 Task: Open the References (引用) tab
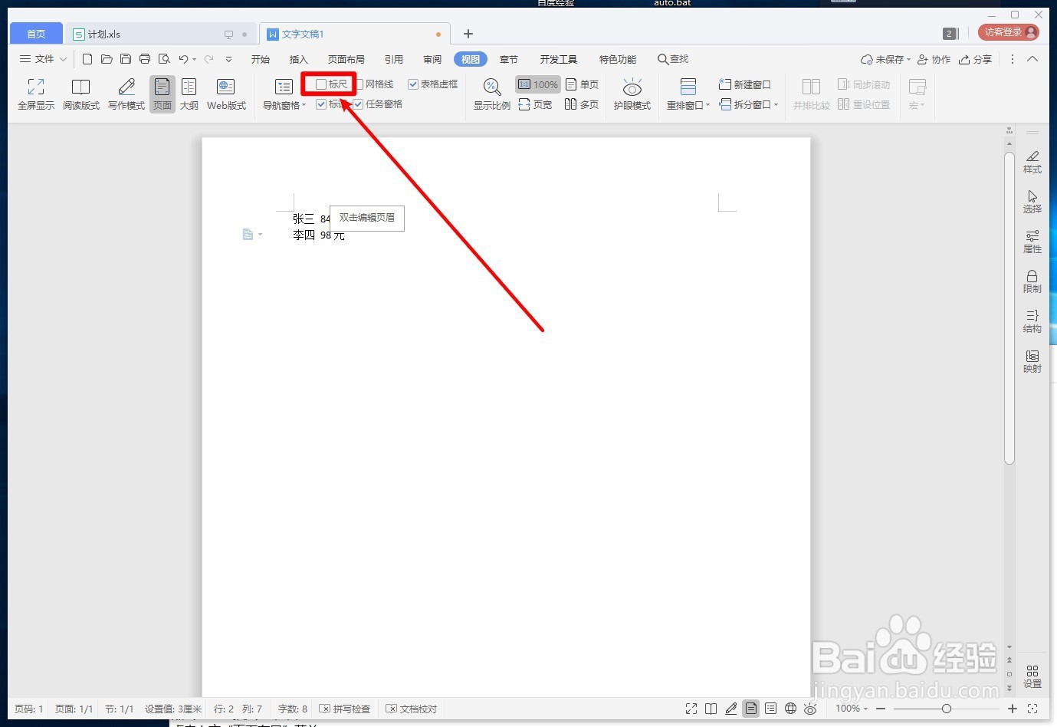click(394, 59)
